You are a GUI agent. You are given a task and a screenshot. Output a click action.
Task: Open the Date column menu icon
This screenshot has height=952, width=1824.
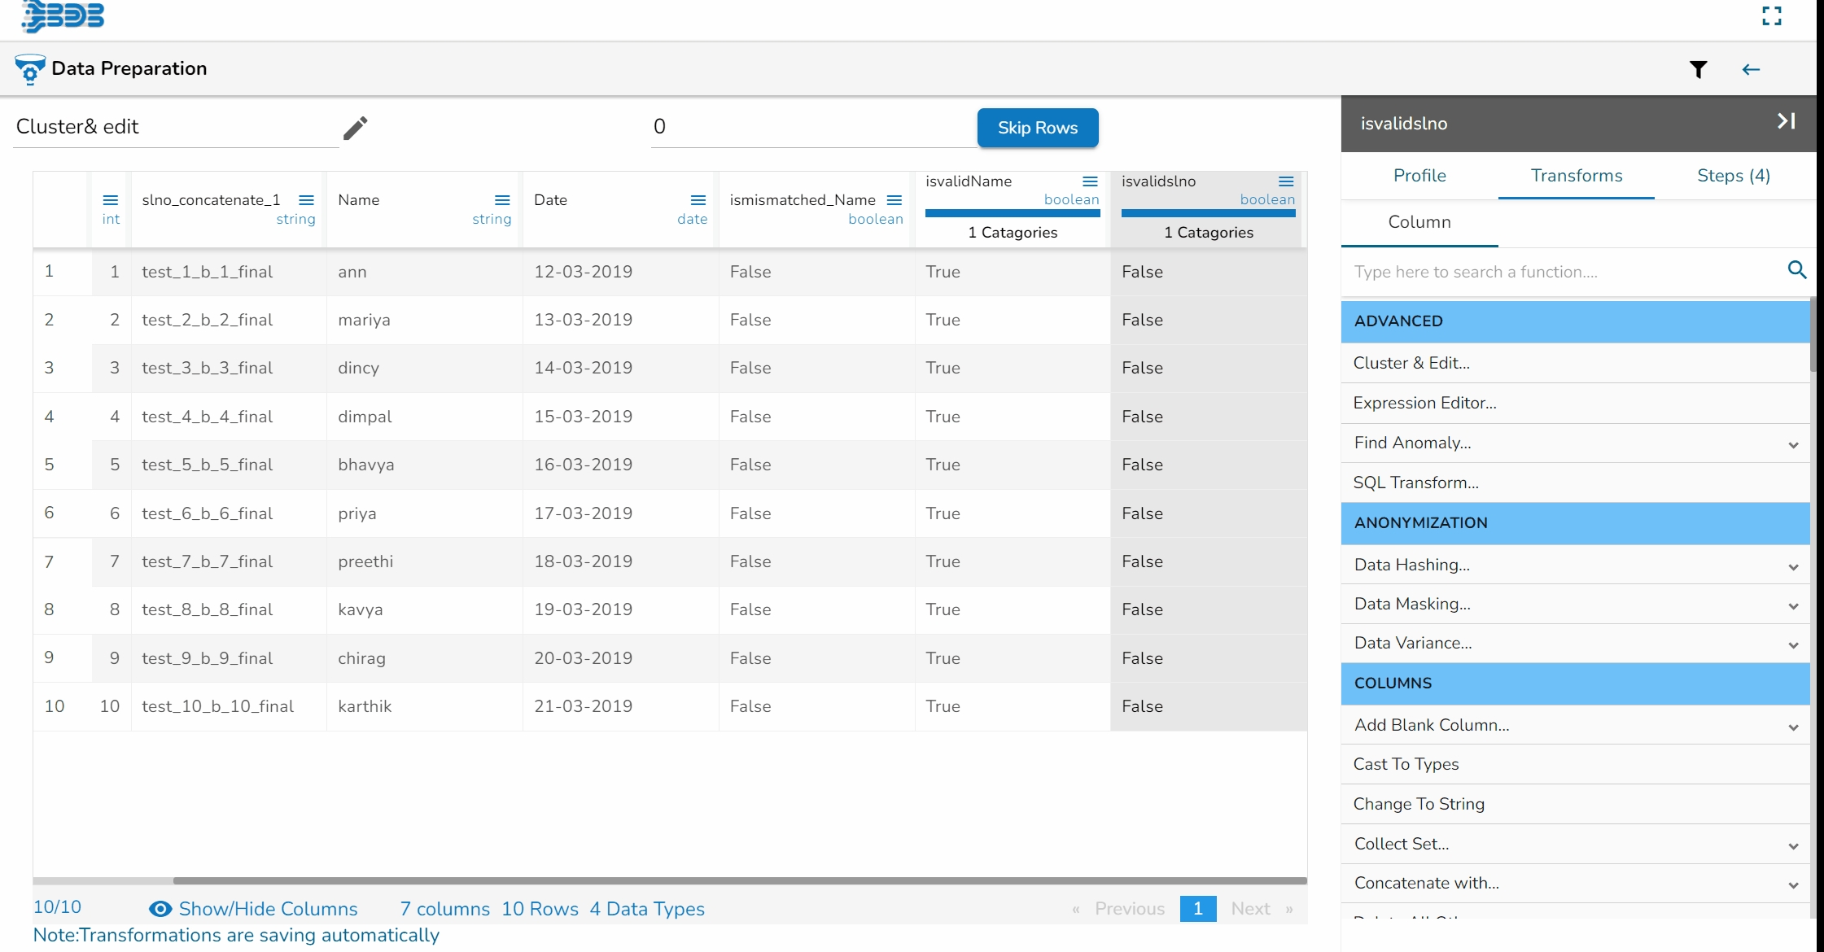(698, 200)
